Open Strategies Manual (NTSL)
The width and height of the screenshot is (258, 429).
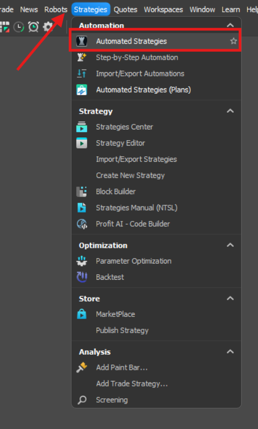[156, 207]
